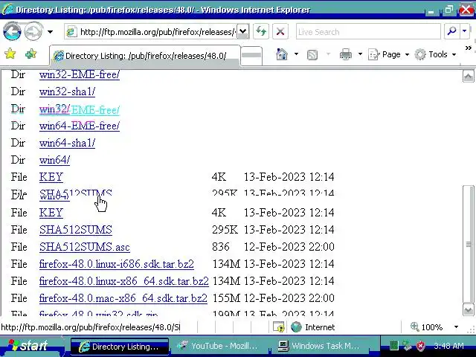Click the 134M size of linux-i686 file
476x357 pixels.
[226, 264]
